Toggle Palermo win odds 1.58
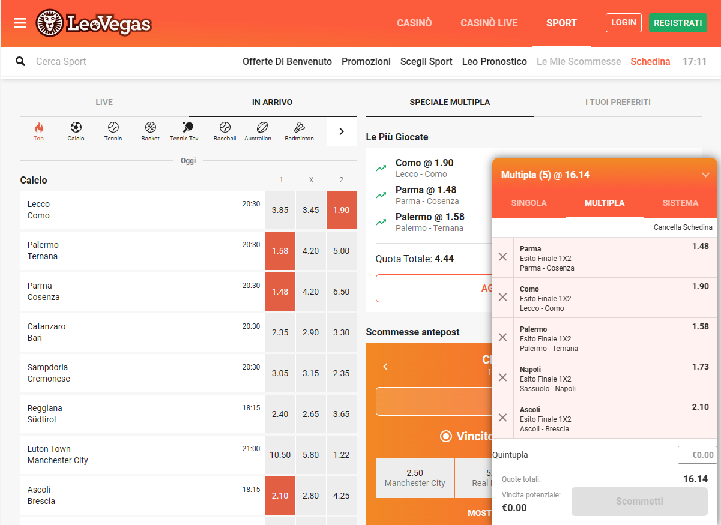The width and height of the screenshot is (721, 525). [280, 251]
